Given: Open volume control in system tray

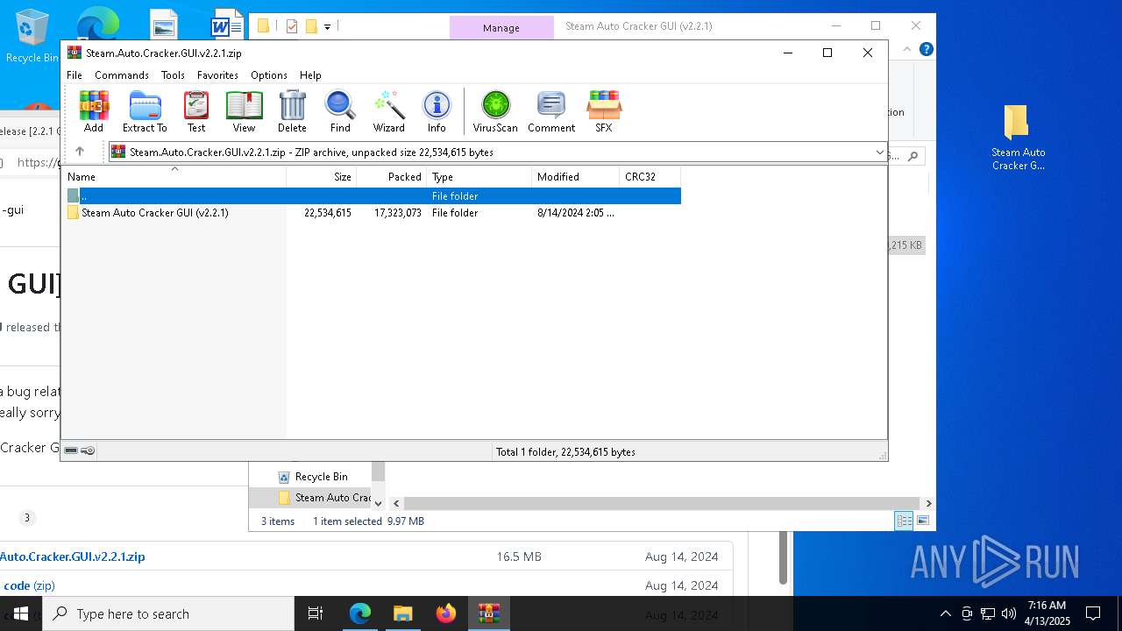Looking at the screenshot, I should 1009,613.
